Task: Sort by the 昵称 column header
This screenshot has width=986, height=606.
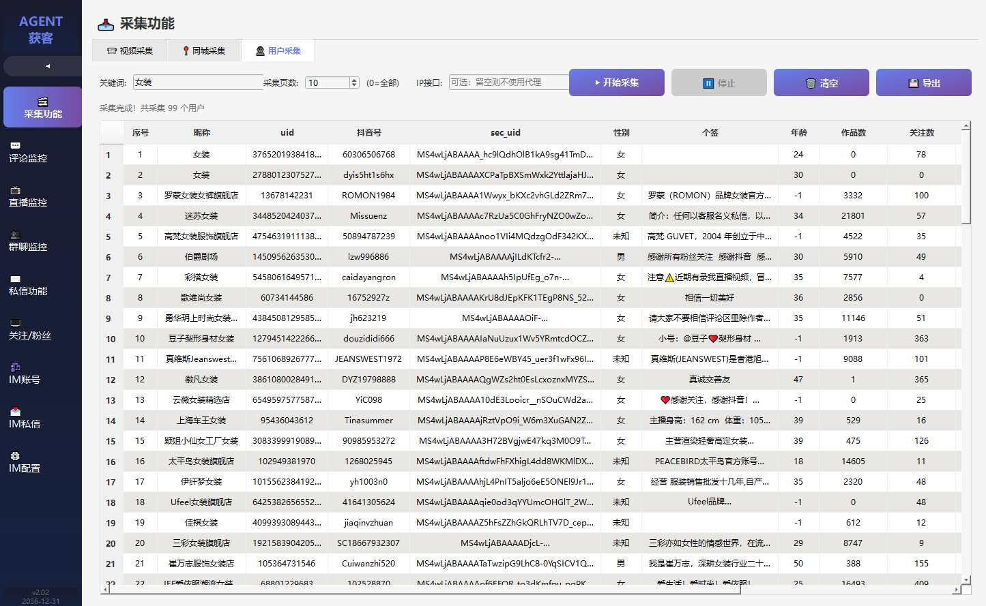Action: pyautogui.click(x=202, y=133)
